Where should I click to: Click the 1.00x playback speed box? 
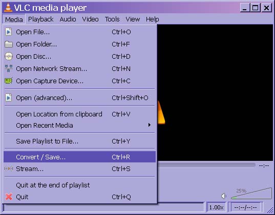coord(217,207)
